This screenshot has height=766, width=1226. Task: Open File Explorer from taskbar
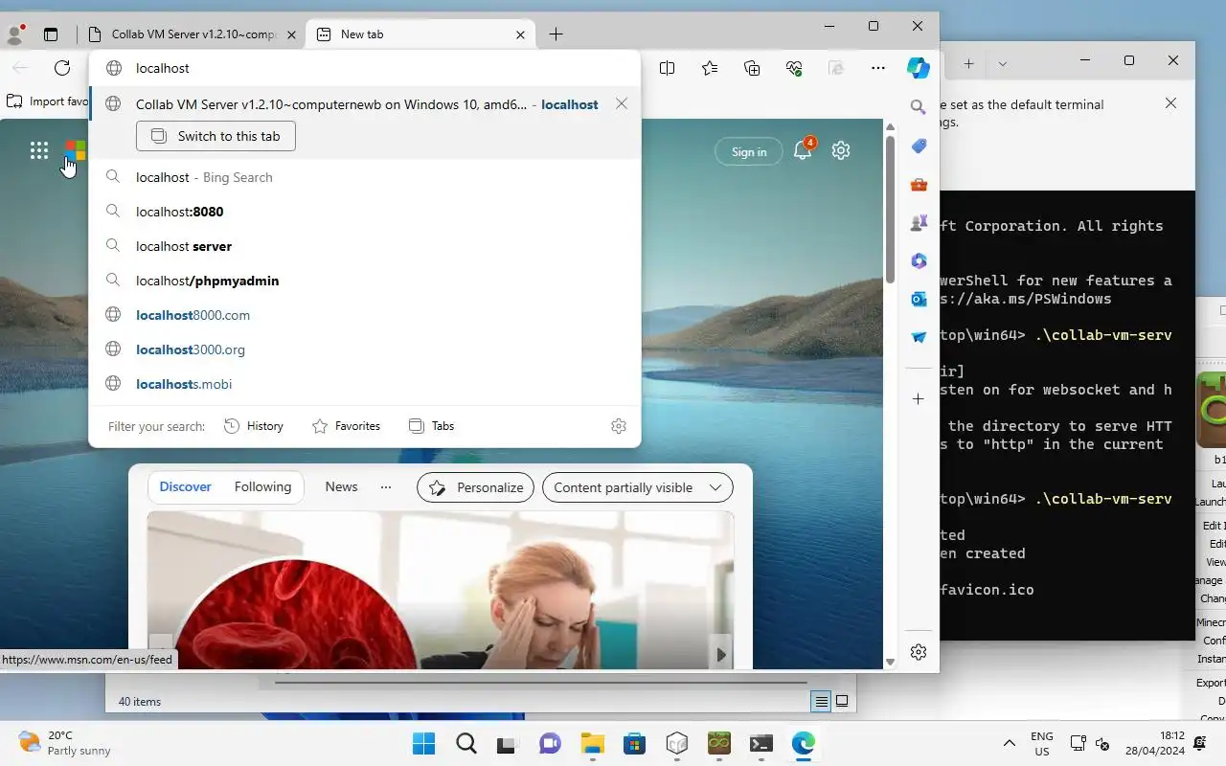point(593,743)
